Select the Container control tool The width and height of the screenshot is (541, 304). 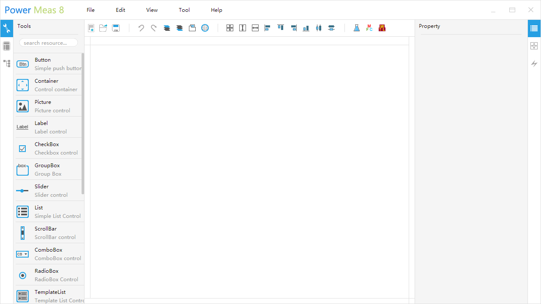[49, 85]
